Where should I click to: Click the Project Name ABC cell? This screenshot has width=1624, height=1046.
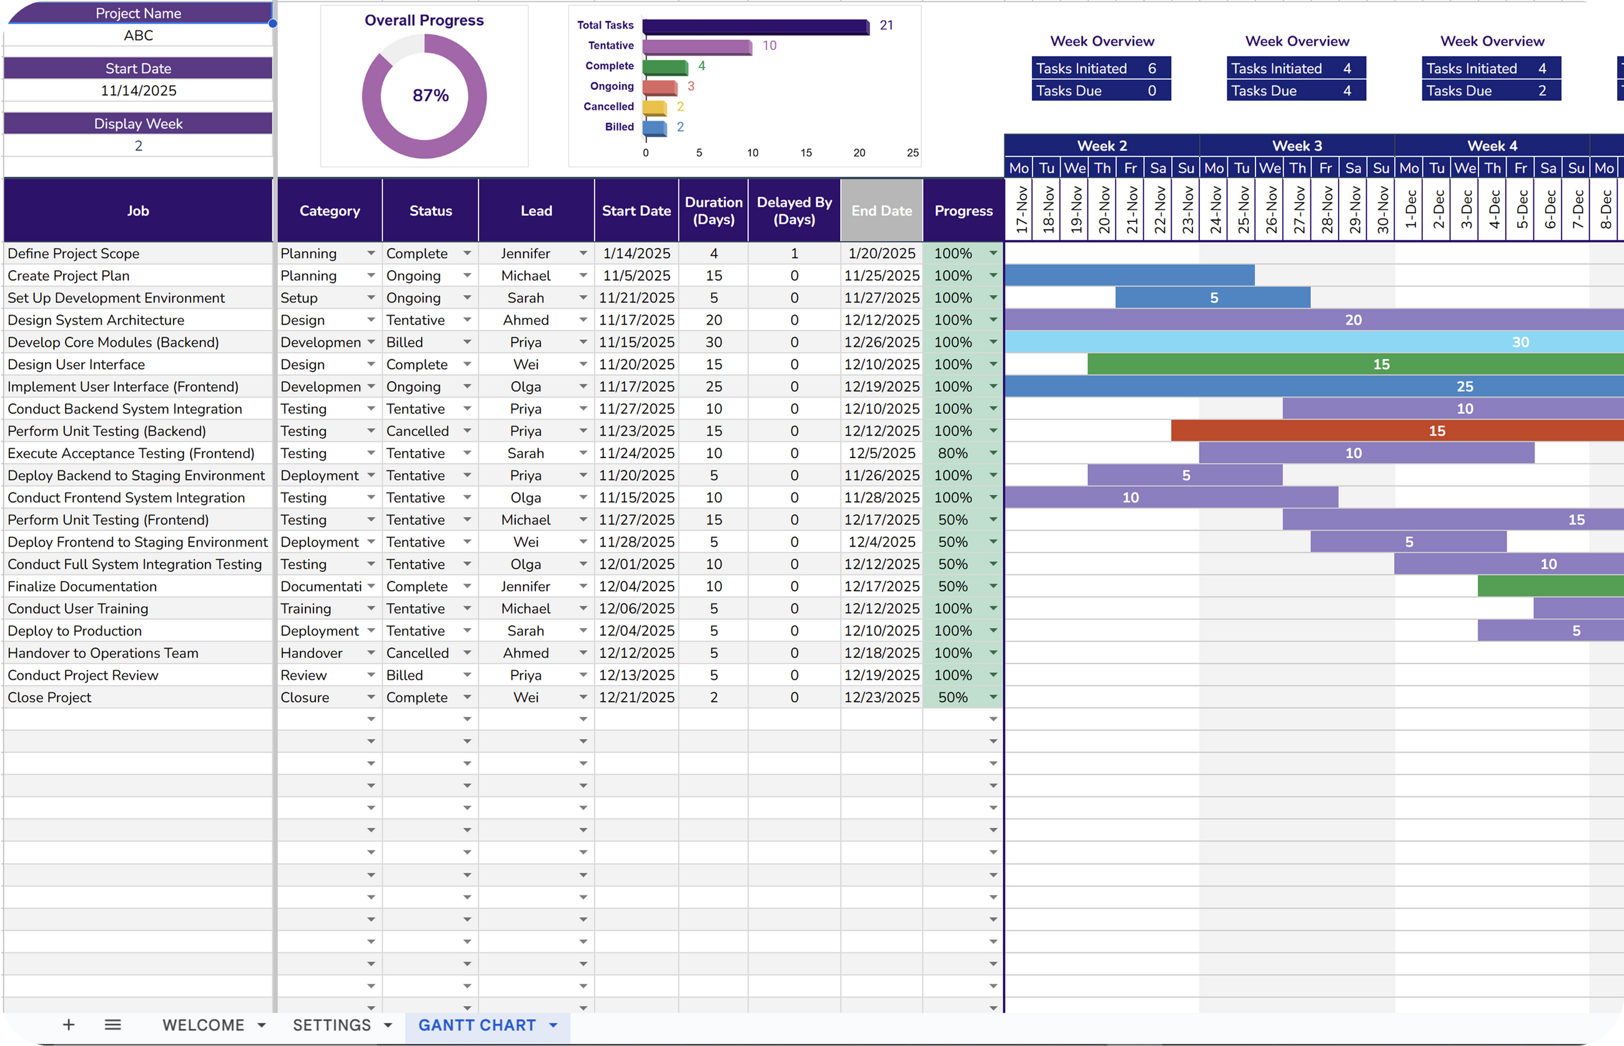(138, 36)
